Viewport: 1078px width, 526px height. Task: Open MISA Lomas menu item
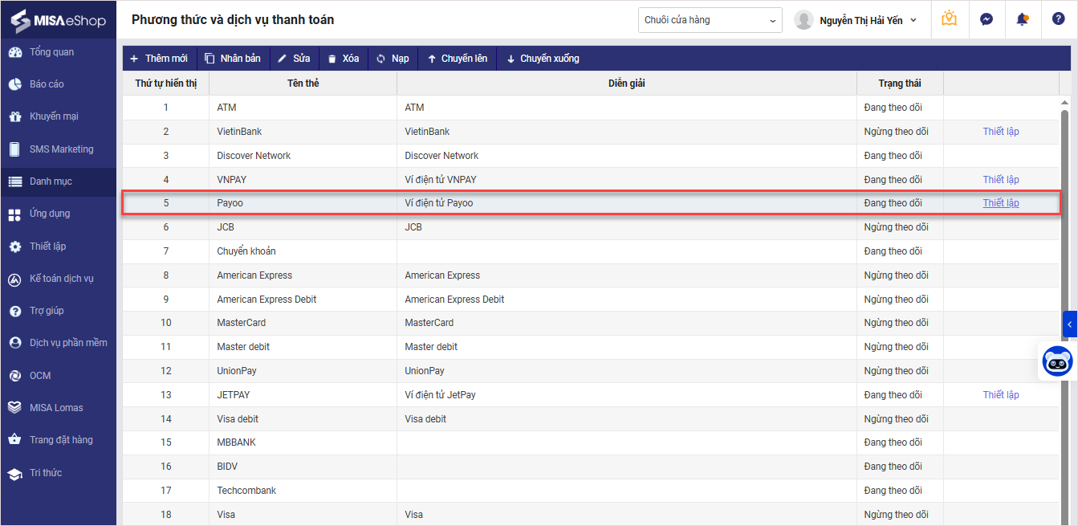pyautogui.click(x=56, y=408)
